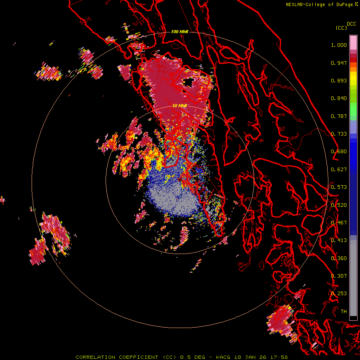Click the 0.413 color scale value
Image resolution: width=360 pixels, height=360 pixels.
pyautogui.click(x=339, y=240)
